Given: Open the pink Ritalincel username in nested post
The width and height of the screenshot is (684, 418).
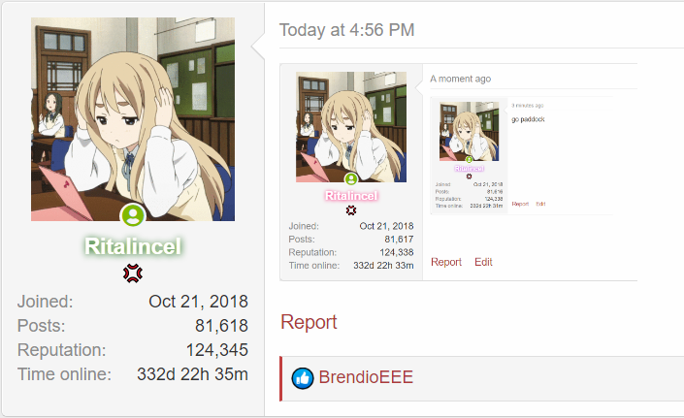Looking at the screenshot, I should [351, 196].
